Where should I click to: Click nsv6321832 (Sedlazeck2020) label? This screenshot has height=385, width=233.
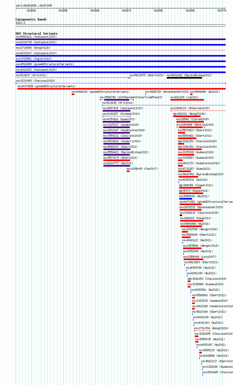tap(36, 70)
